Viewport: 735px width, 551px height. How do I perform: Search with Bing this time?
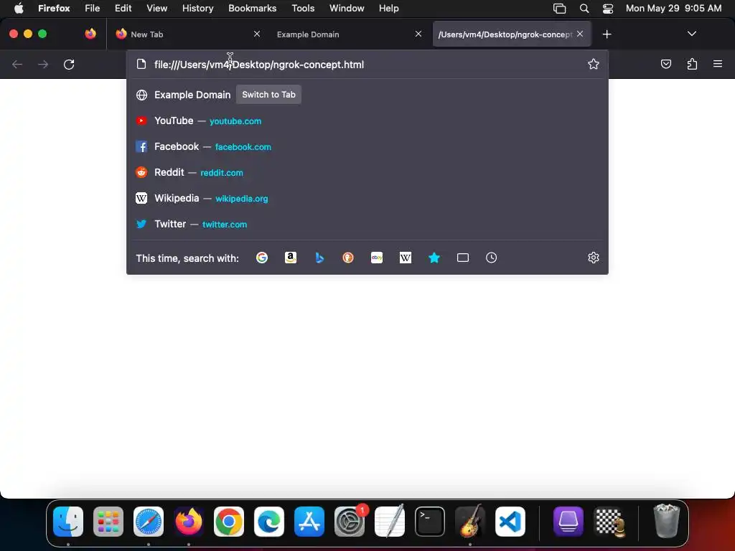tap(319, 258)
